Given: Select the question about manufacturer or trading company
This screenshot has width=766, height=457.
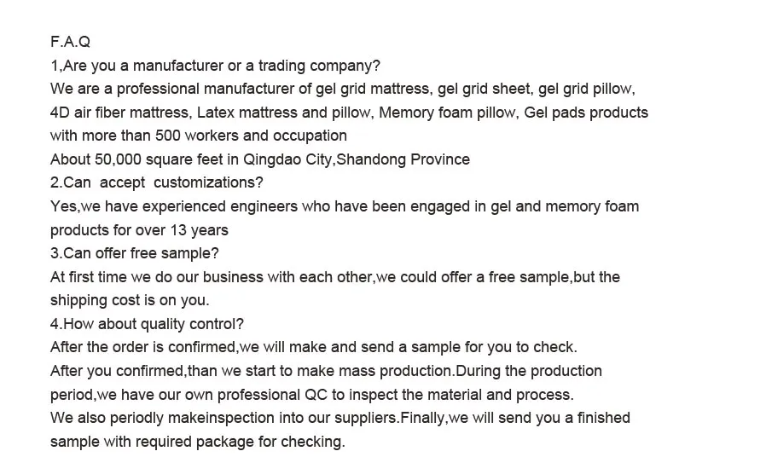Looking at the screenshot, I should (x=215, y=66).
